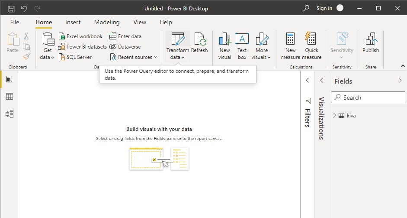Click the Paste clipboard button
Viewport: 407px width, 218px height.
[13, 43]
